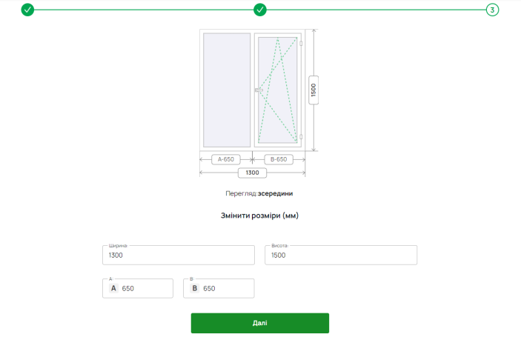Screen dimensions: 521x337
Task: Click the 1300 total width label
Action: (252, 173)
